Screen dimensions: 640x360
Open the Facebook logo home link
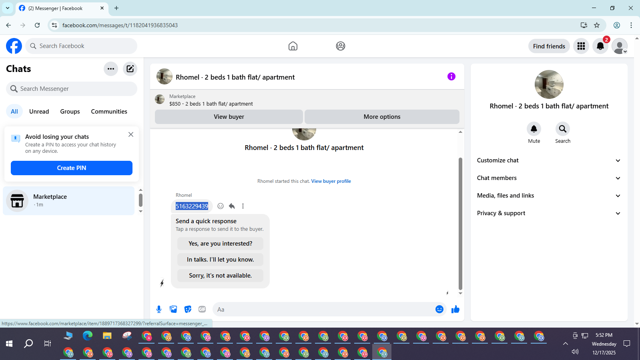pos(14,46)
